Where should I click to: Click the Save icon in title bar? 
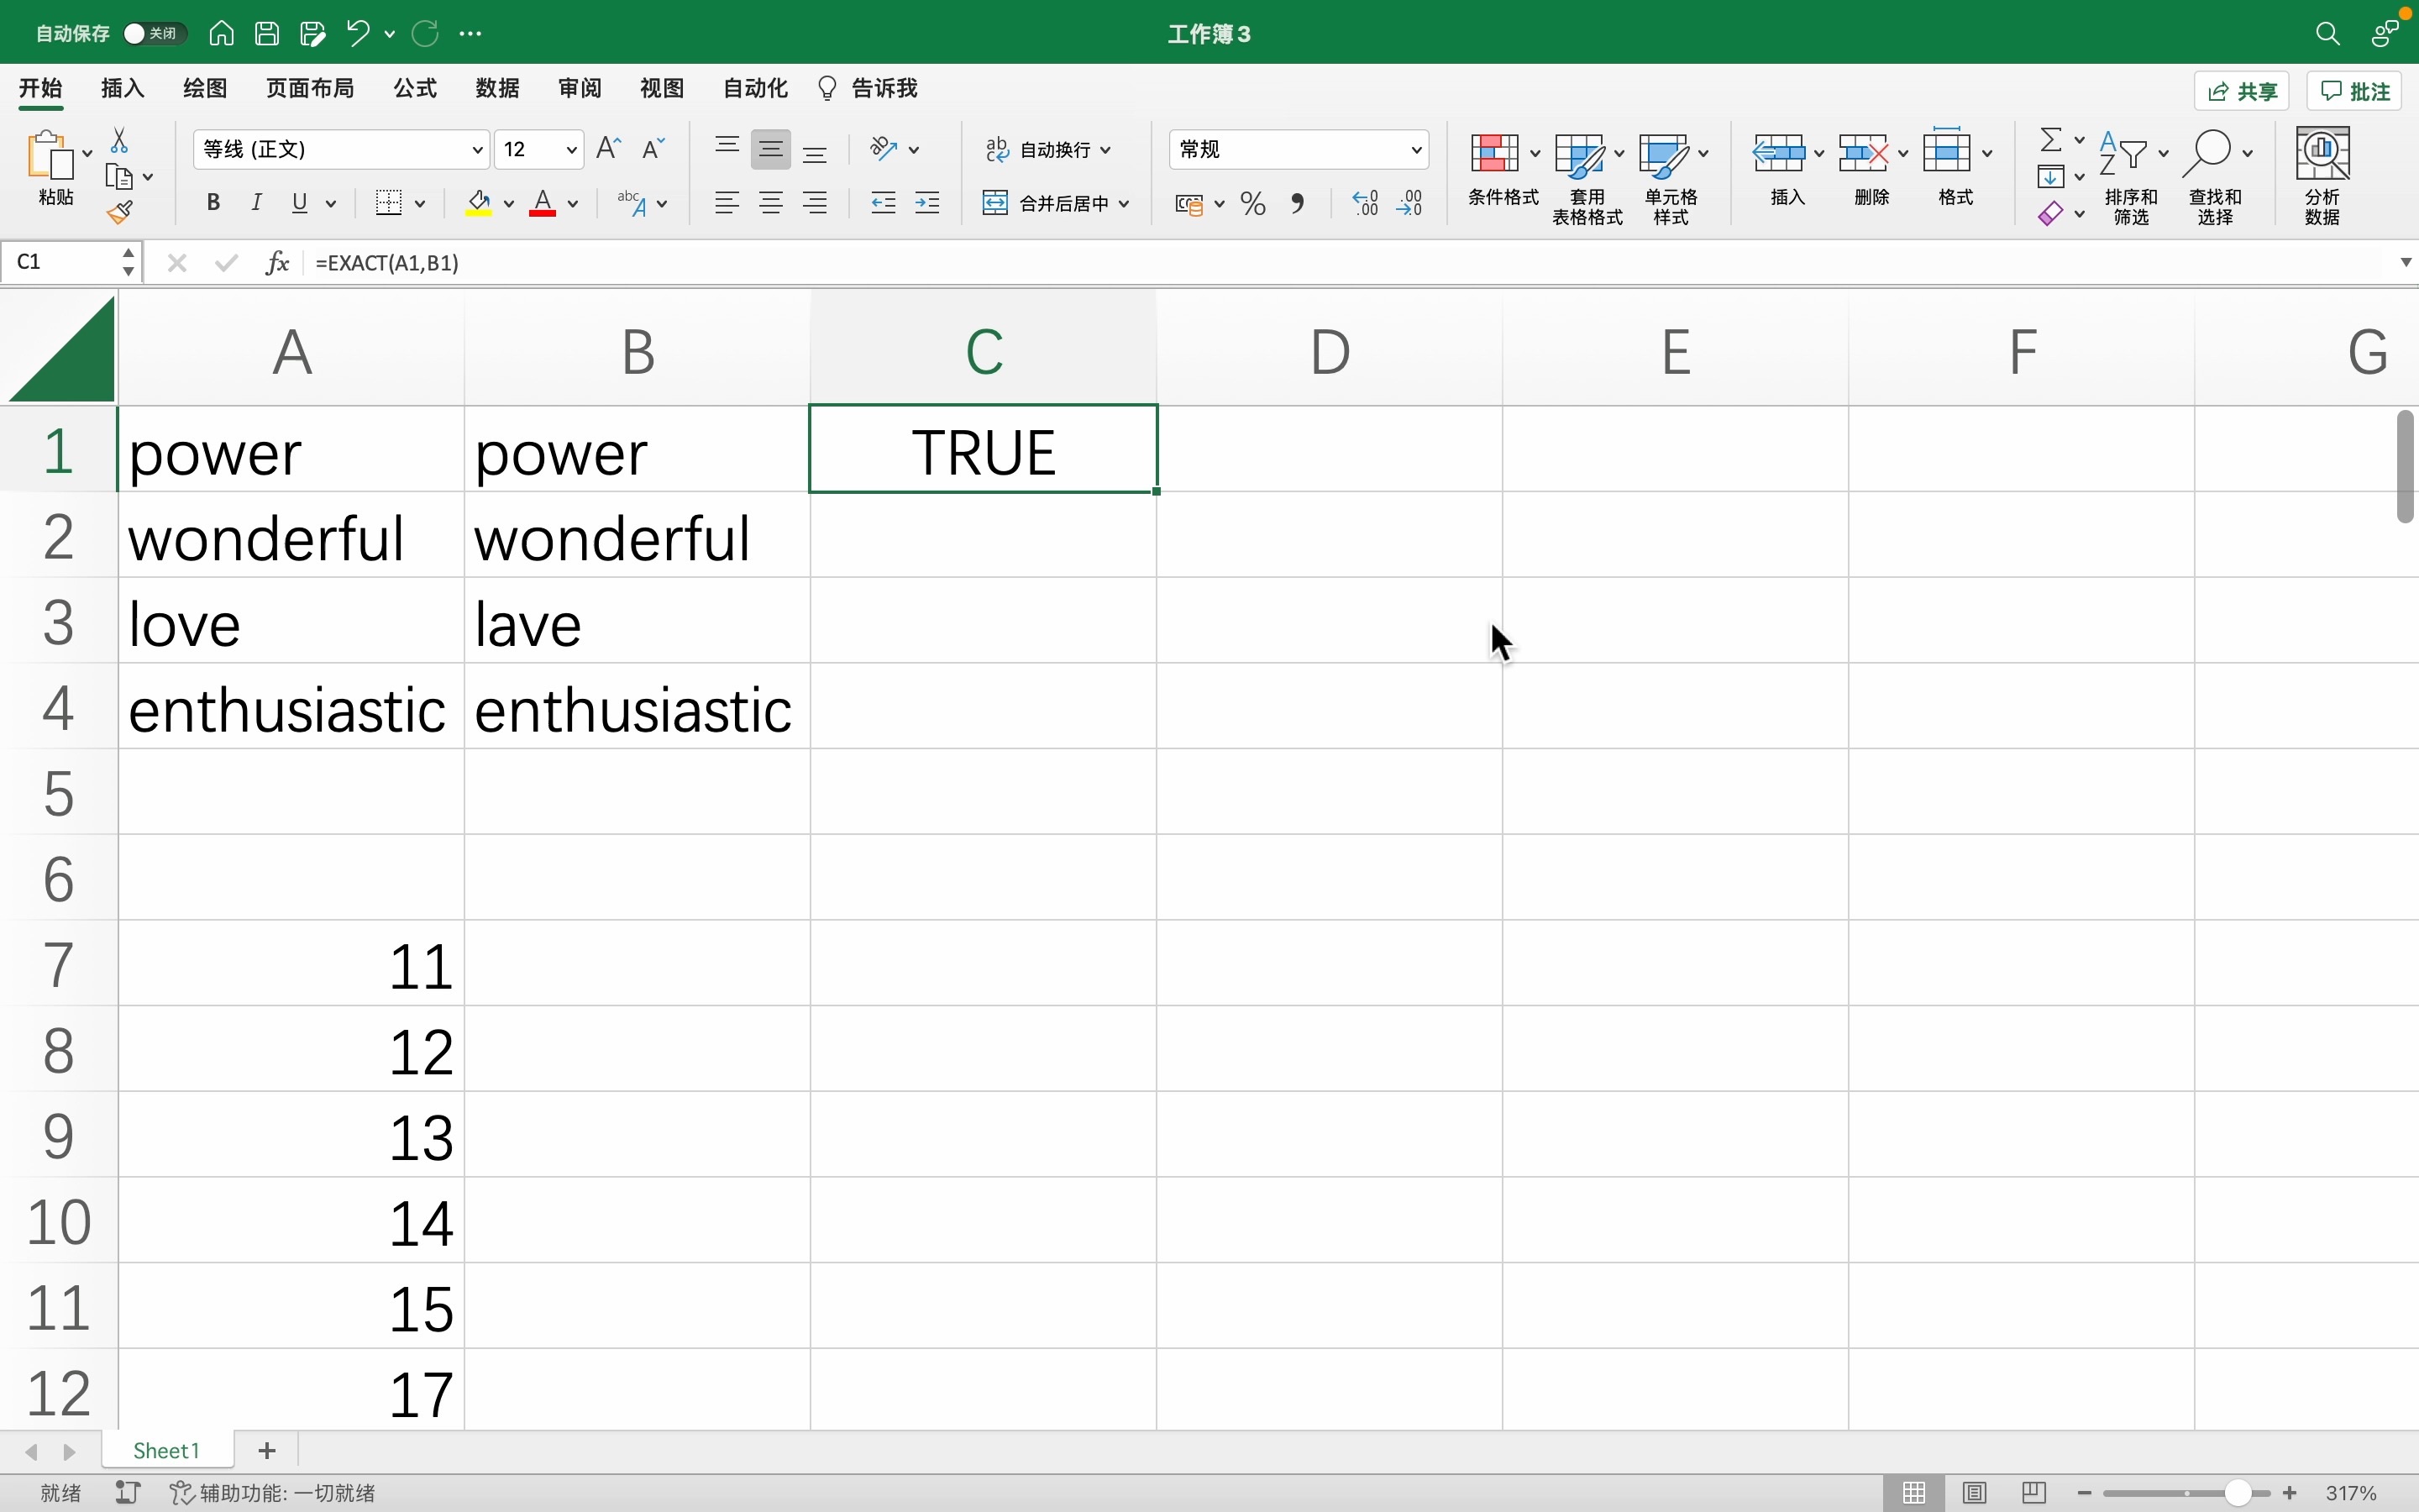267,34
